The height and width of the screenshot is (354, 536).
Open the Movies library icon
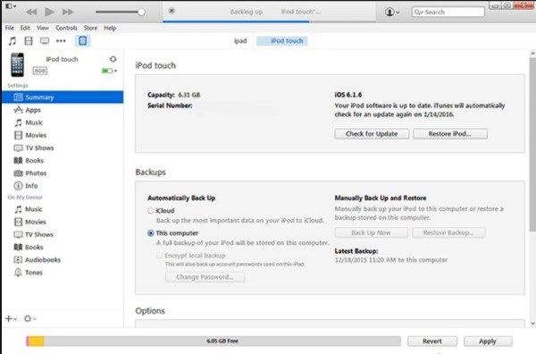(x=29, y=41)
